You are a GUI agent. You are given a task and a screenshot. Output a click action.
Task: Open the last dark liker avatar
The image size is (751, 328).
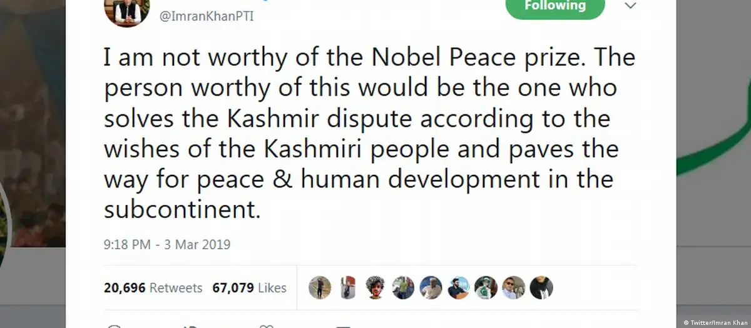(x=541, y=287)
